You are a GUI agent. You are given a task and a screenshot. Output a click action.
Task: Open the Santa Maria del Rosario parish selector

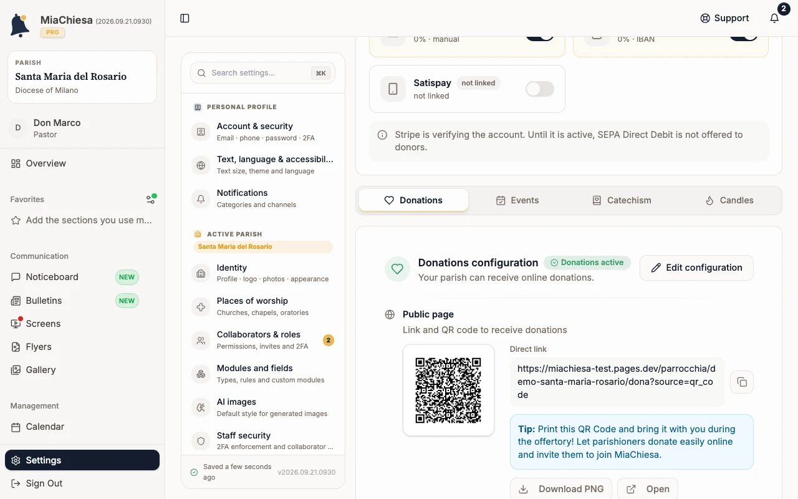click(x=82, y=77)
